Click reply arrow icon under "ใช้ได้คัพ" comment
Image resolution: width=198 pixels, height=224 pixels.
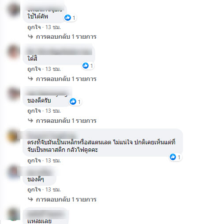tap(30, 37)
